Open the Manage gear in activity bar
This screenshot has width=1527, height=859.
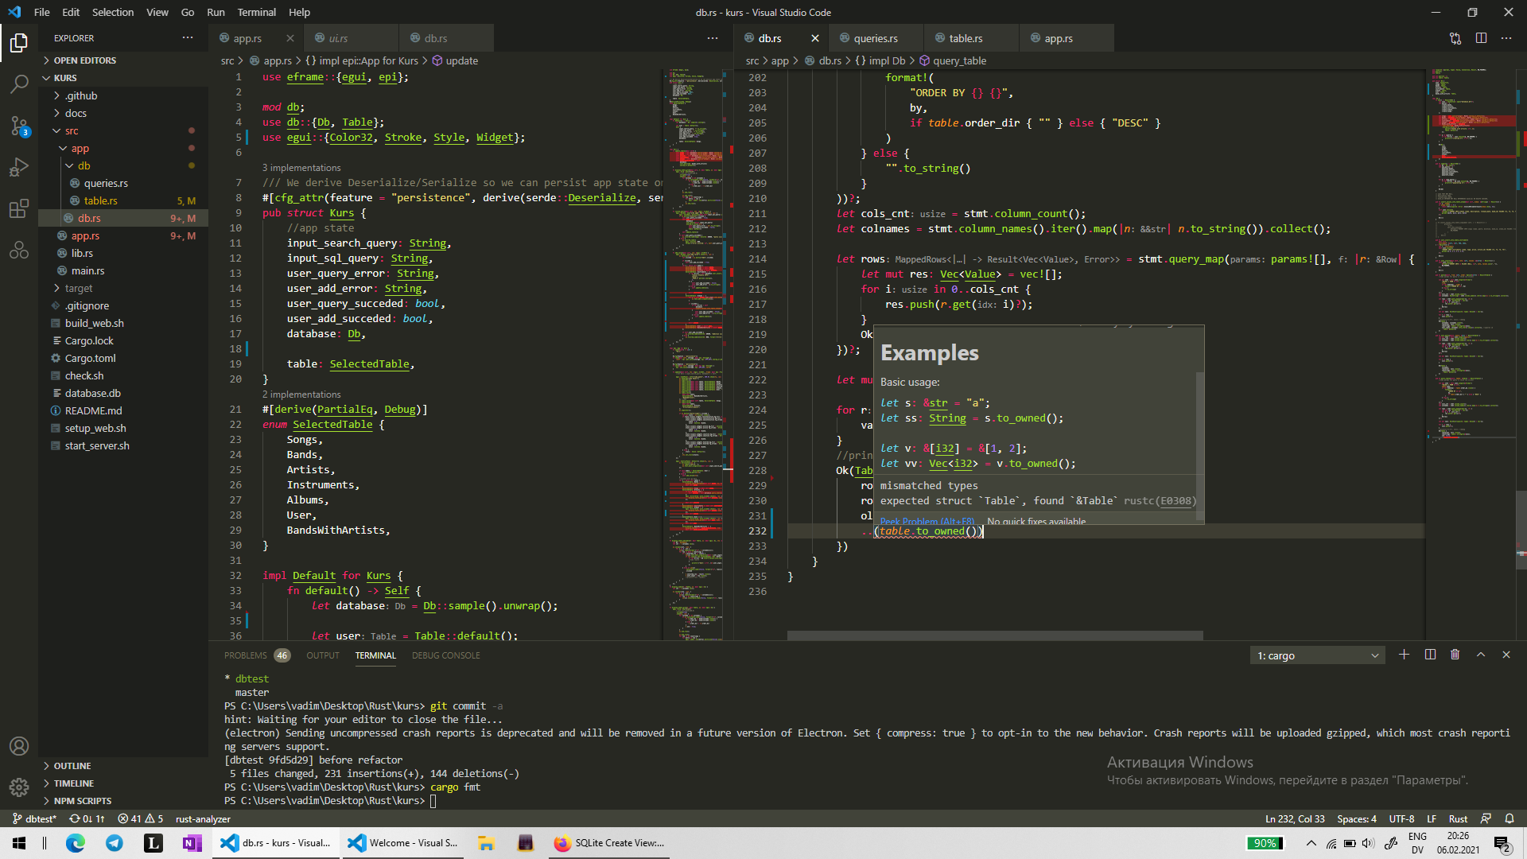(19, 787)
